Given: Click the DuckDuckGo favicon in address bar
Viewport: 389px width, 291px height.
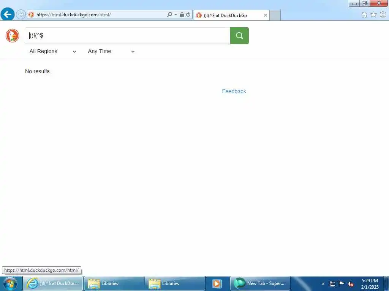Looking at the screenshot, I should tap(31, 15).
